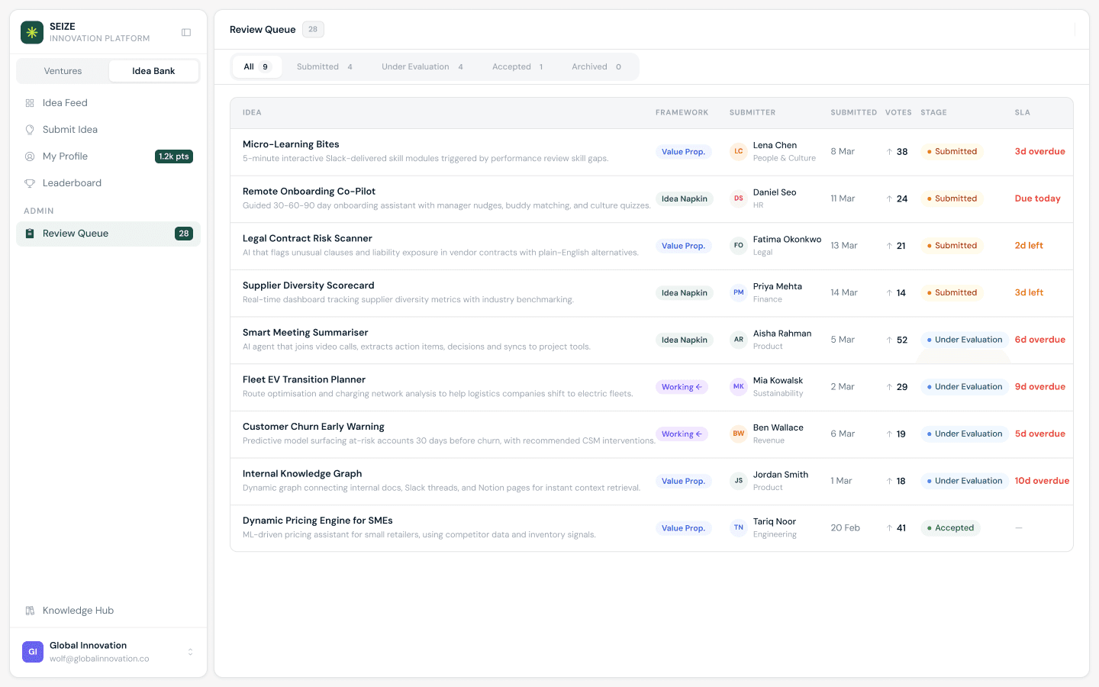This screenshot has width=1099, height=687.
Task: Click the 1.2k pts badge
Action: click(x=174, y=156)
